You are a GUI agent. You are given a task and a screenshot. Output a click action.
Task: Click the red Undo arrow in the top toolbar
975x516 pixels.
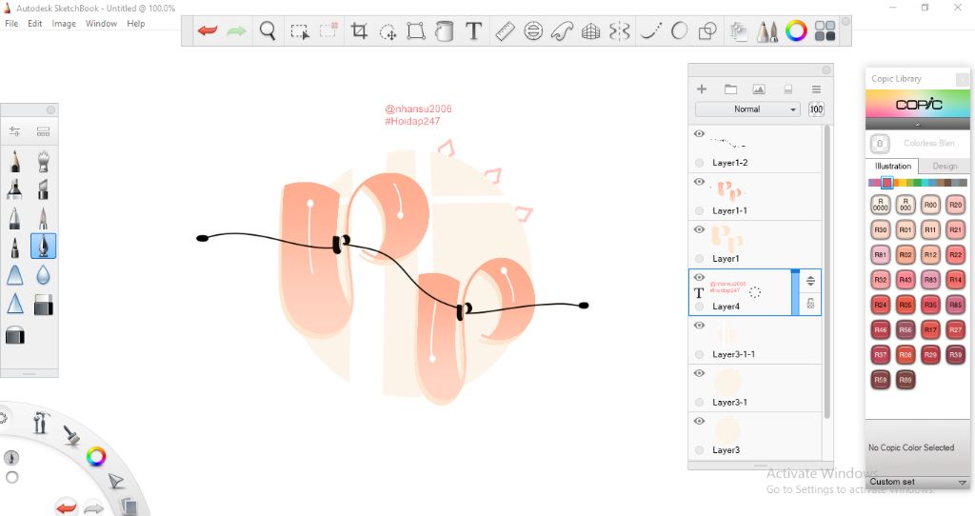point(208,30)
